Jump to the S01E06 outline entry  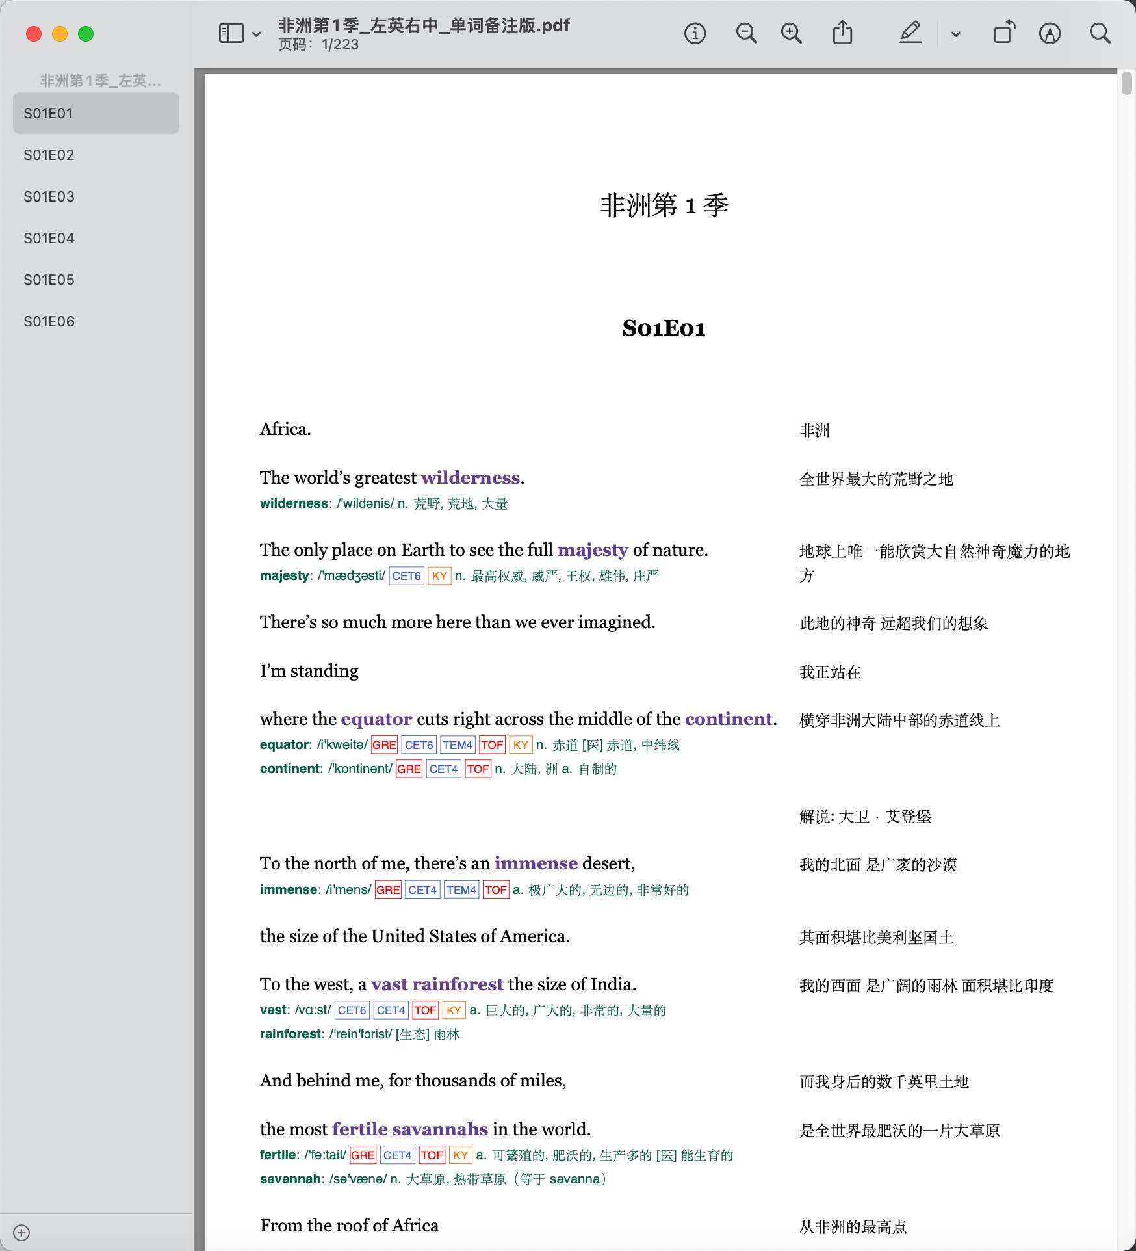tap(96, 321)
